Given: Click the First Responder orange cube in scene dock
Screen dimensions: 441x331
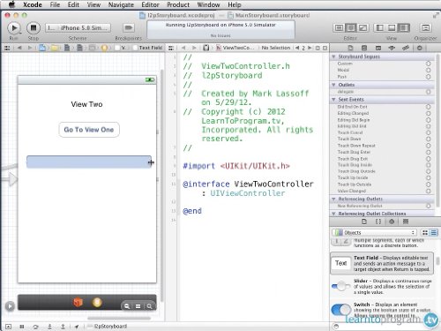Looking at the screenshot, I should pyautogui.click(x=78, y=302).
